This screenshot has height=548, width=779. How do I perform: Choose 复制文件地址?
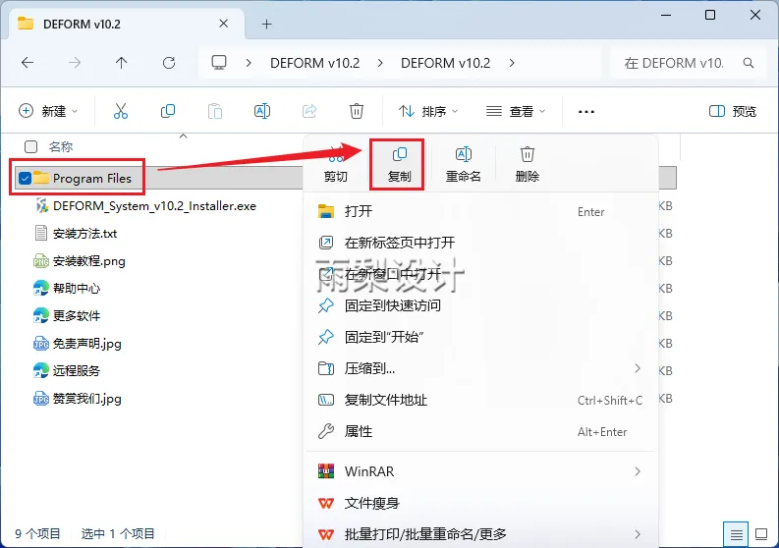pyautogui.click(x=481, y=400)
